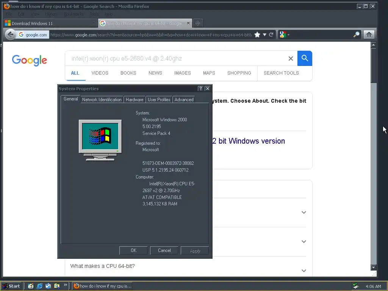The width and height of the screenshot is (388, 291).
Task: Go to the home page via house icon
Action: pos(369,34)
